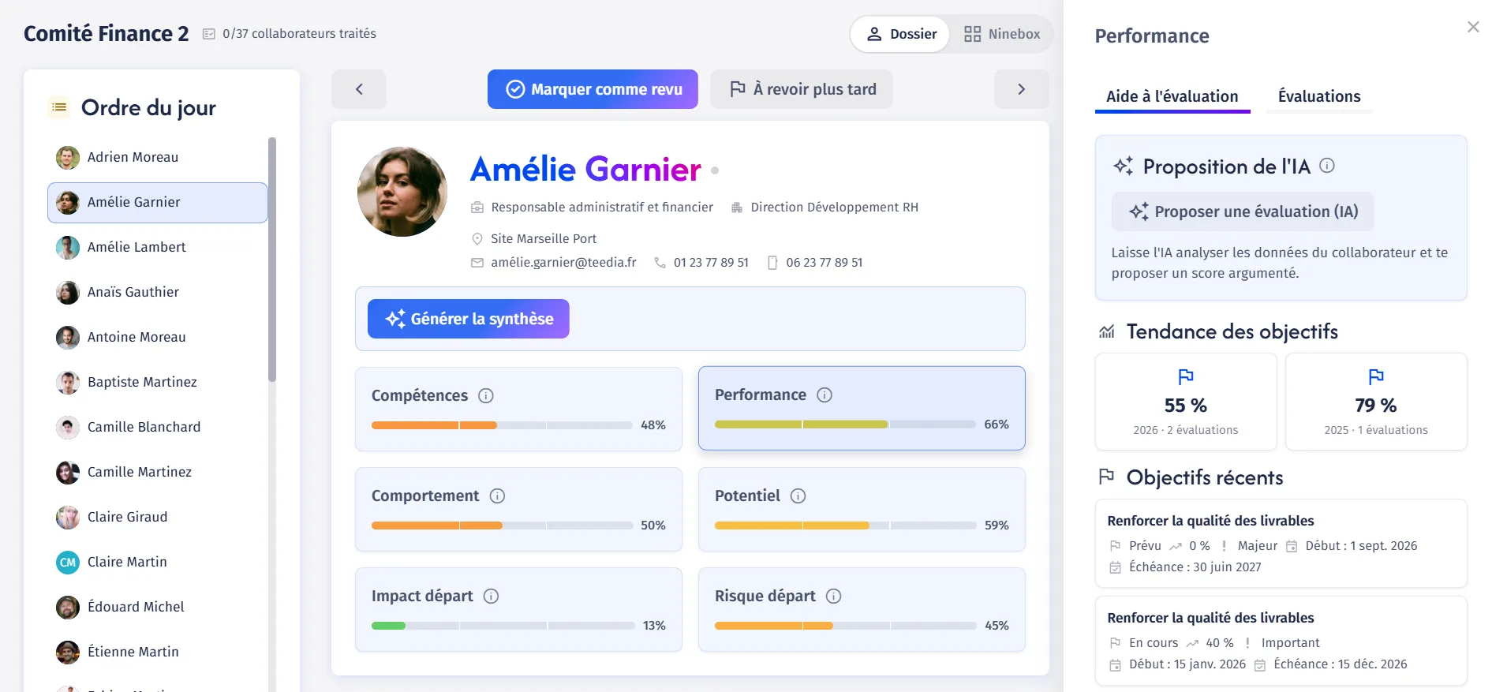Click the job title icon by Responsable administratif
The width and height of the screenshot is (1492, 692).
(477, 208)
